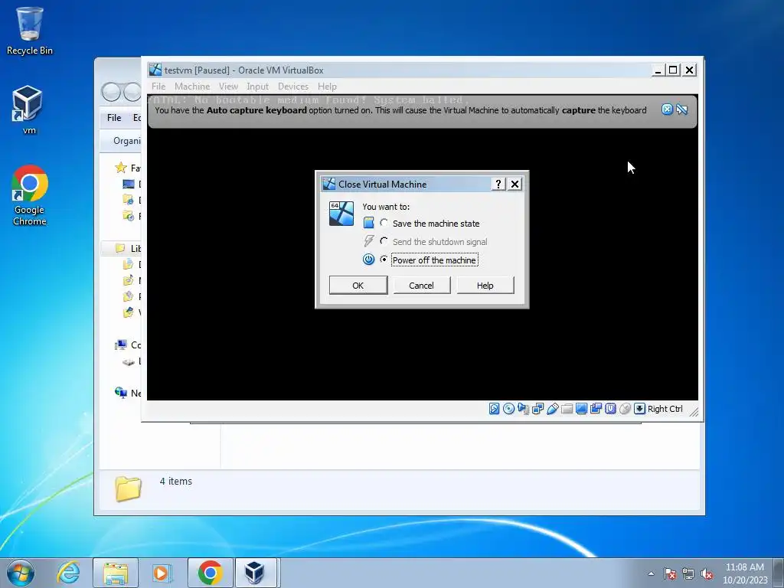The height and width of the screenshot is (588, 784).
Task: Open the File menu in the Explorer window
Action: 114,117
